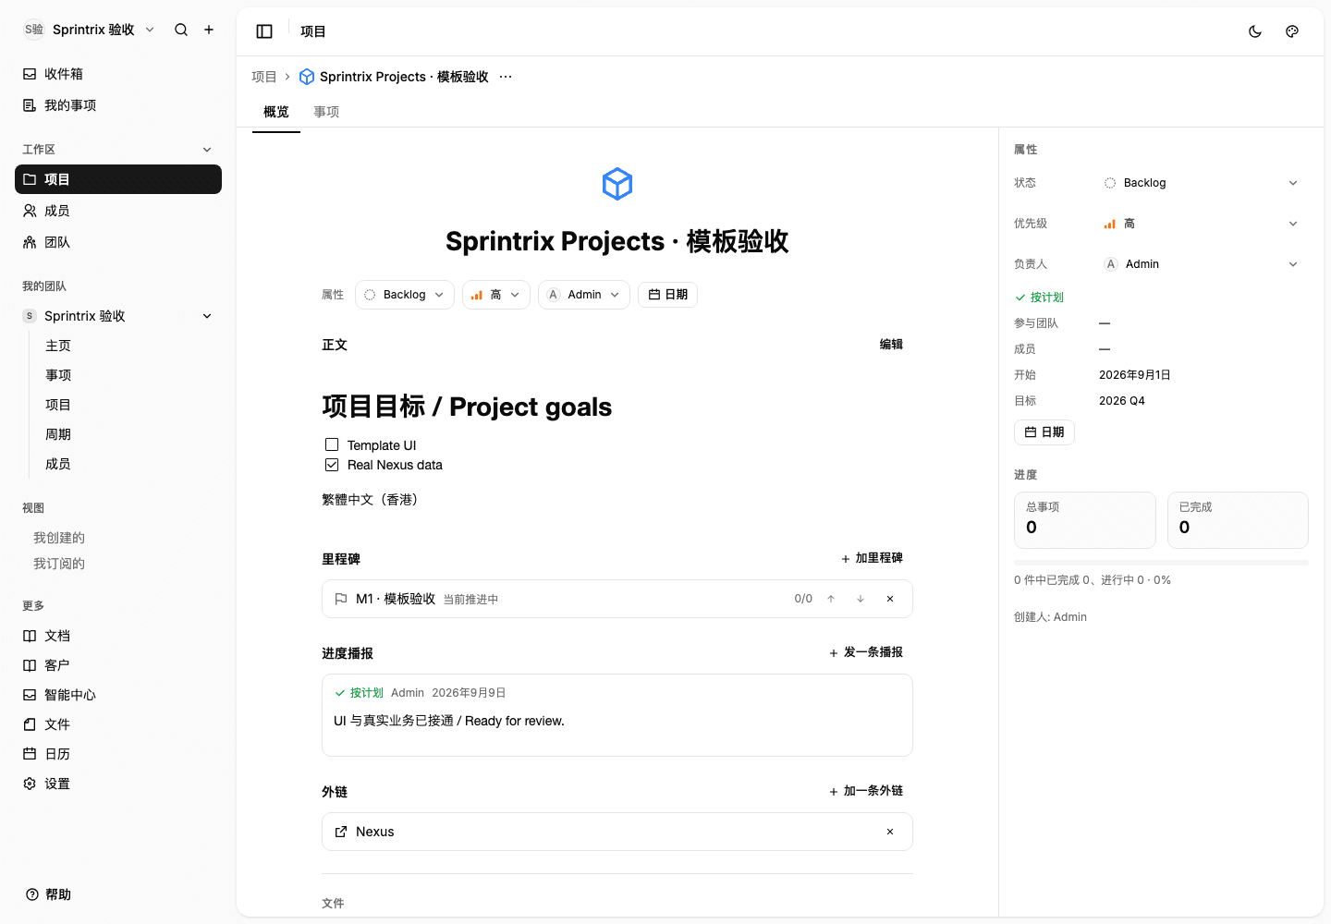Go to 团队 in sidebar
The height and width of the screenshot is (924, 1331).
click(118, 242)
